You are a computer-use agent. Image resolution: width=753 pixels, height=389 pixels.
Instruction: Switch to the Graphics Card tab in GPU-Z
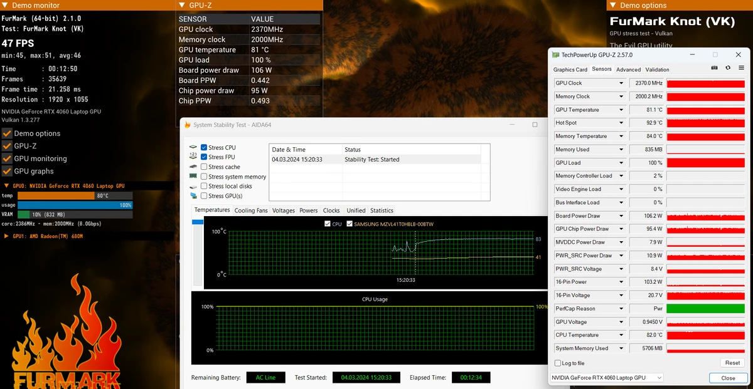tap(570, 70)
